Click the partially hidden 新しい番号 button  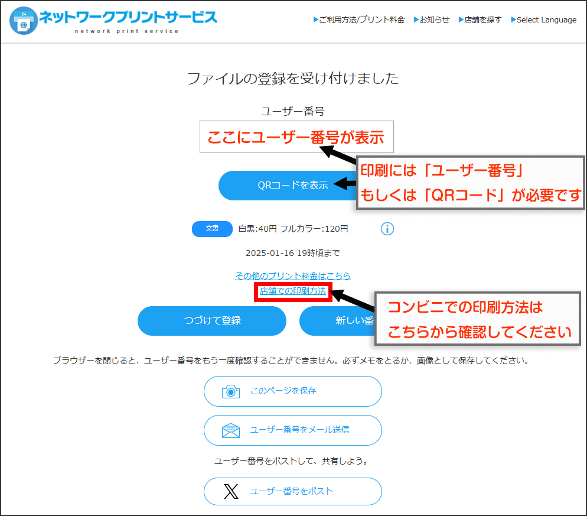(x=337, y=321)
